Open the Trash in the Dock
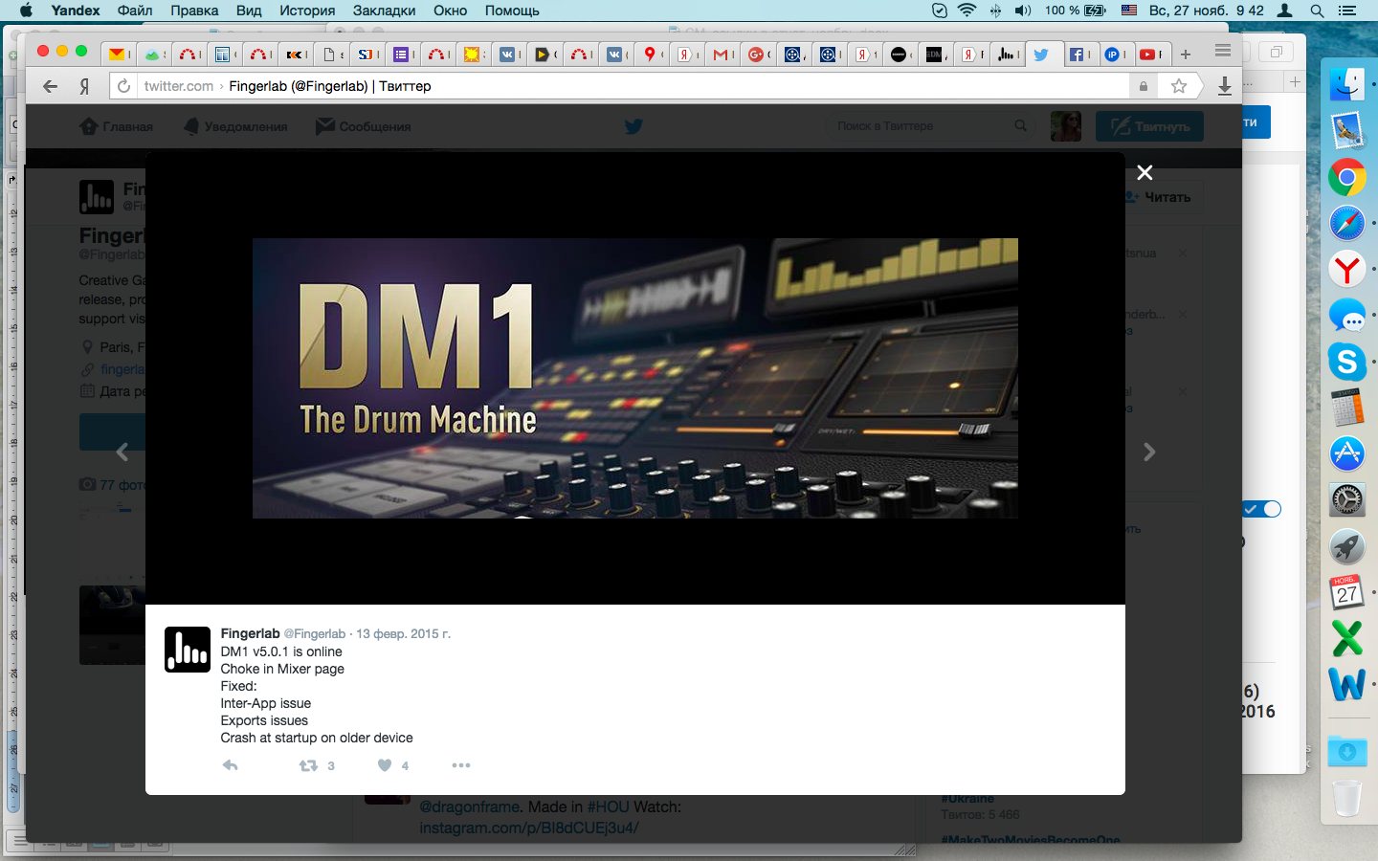Image resolution: width=1378 pixels, height=861 pixels. [x=1347, y=798]
